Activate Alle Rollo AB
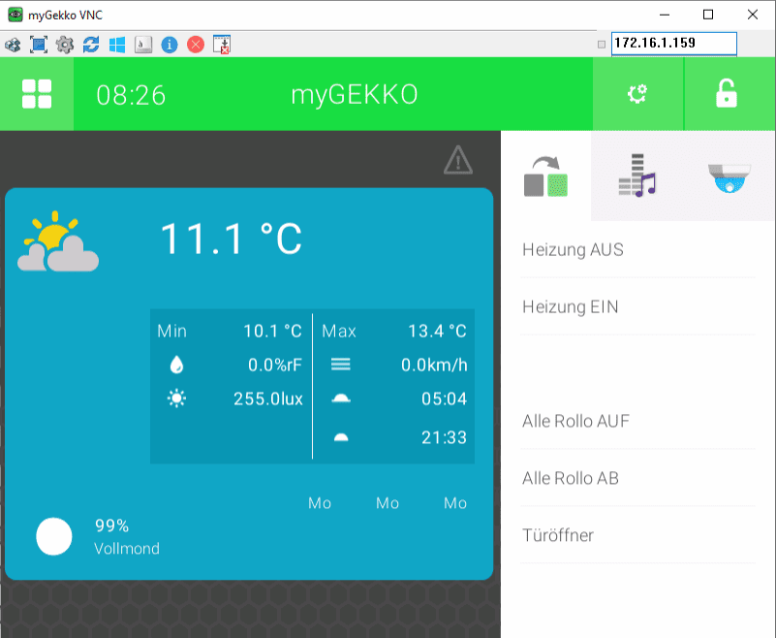The width and height of the screenshot is (776, 638). pyautogui.click(x=637, y=478)
